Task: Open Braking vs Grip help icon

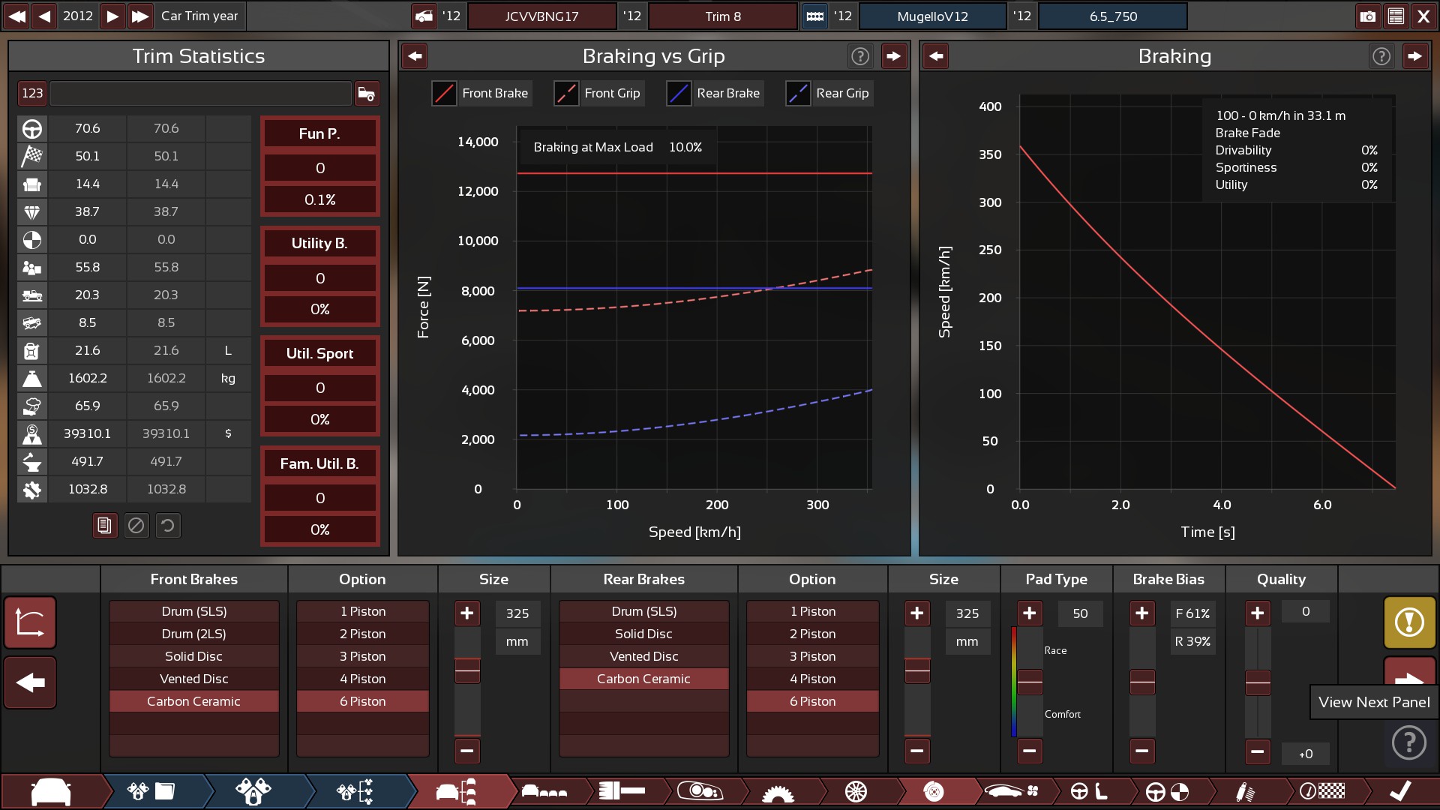Action: 859,56
